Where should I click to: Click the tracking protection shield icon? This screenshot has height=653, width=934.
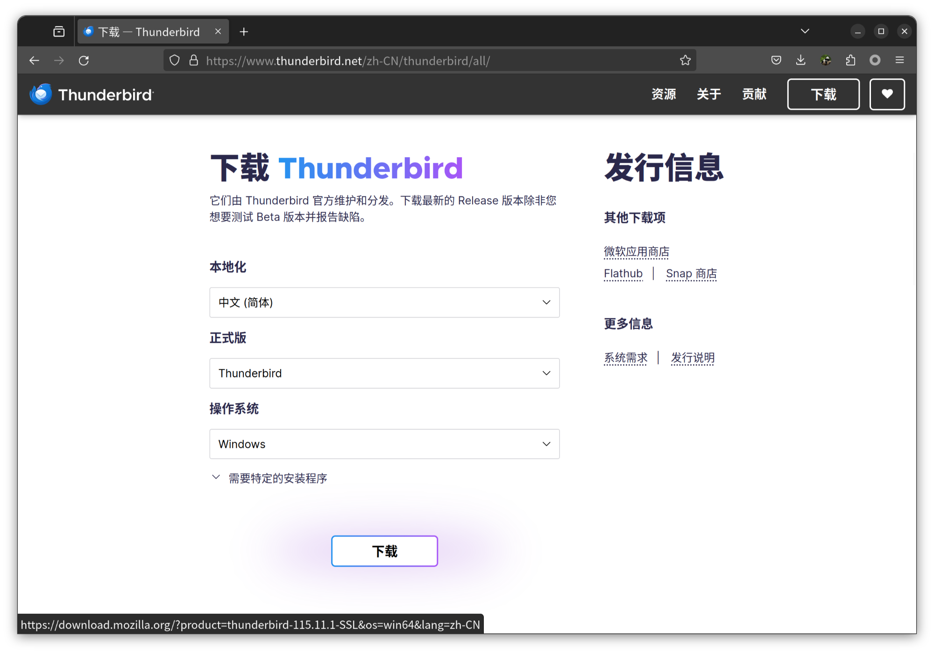click(x=174, y=61)
